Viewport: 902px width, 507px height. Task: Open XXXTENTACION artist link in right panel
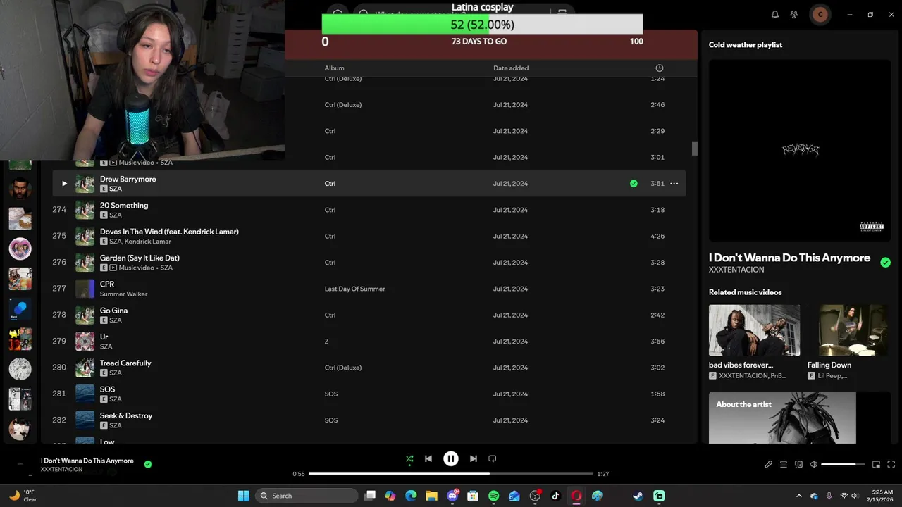736,270
